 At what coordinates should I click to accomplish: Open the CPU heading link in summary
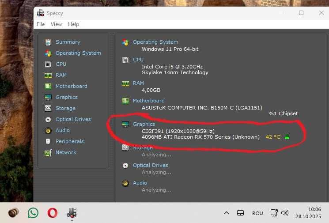(x=138, y=60)
